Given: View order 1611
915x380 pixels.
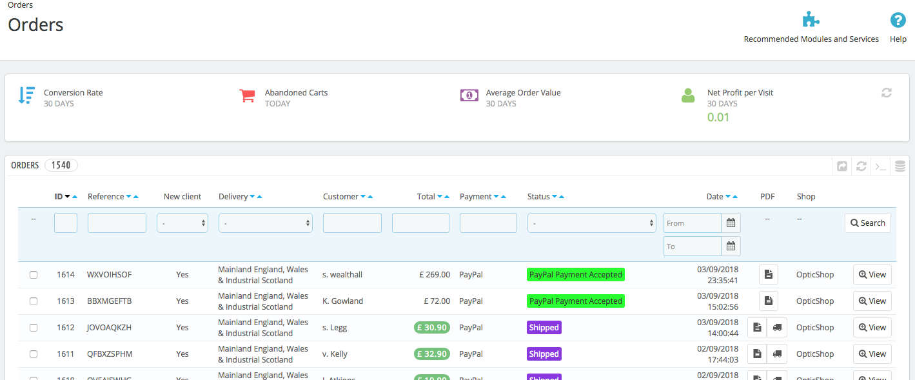Looking at the screenshot, I should 872,354.
